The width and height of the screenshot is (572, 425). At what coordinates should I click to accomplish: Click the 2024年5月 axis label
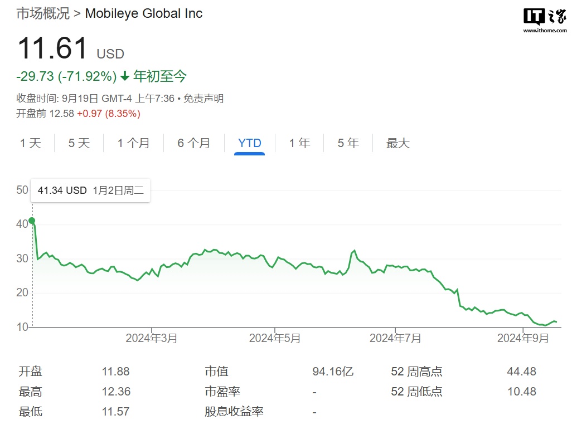pyautogui.click(x=275, y=338)
